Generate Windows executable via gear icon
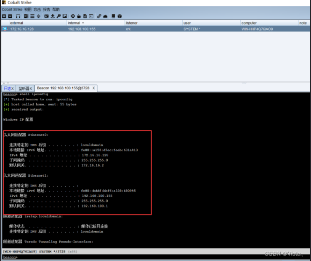Image resolution: width=311 pixels, height=261 pixels. click(73, 16)
